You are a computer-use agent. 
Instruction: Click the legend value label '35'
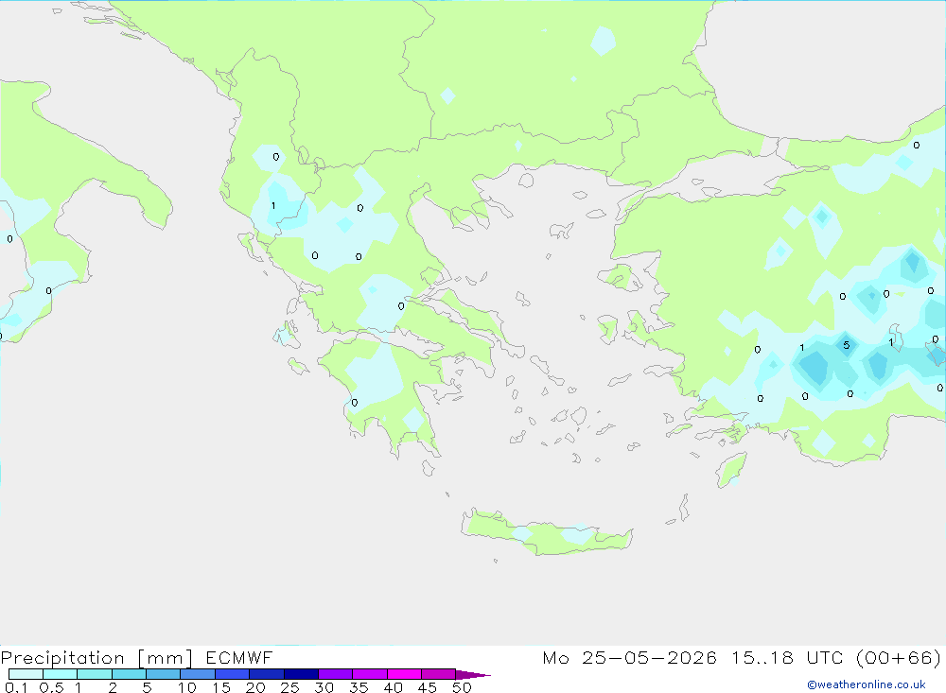359,687
